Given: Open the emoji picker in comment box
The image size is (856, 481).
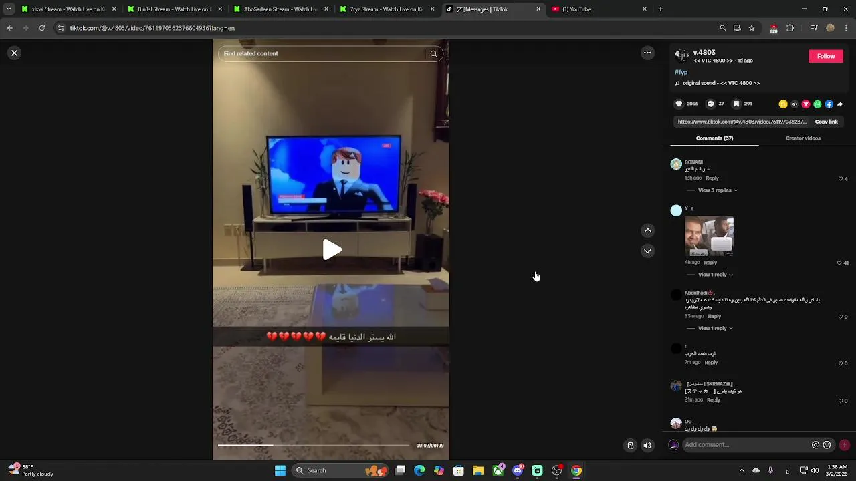Looking at the screenshot, I should tap(827, 445).
